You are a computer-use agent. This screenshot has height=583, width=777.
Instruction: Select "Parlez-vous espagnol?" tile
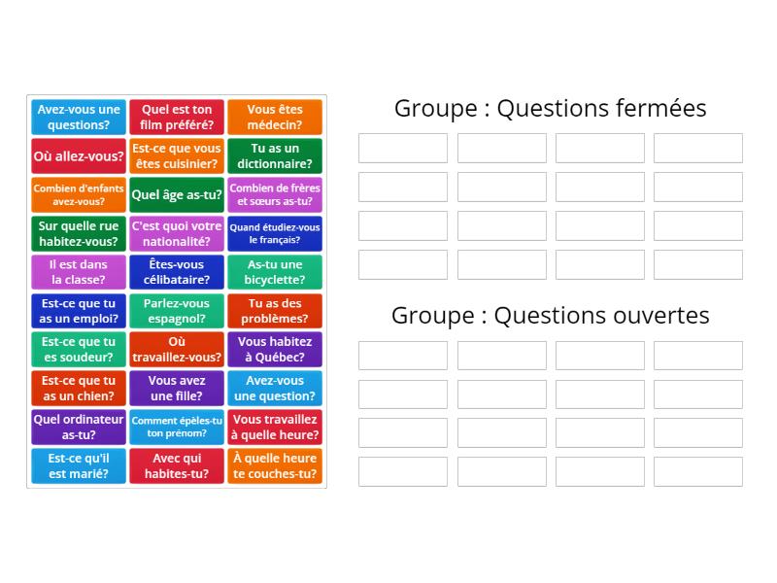177,313
